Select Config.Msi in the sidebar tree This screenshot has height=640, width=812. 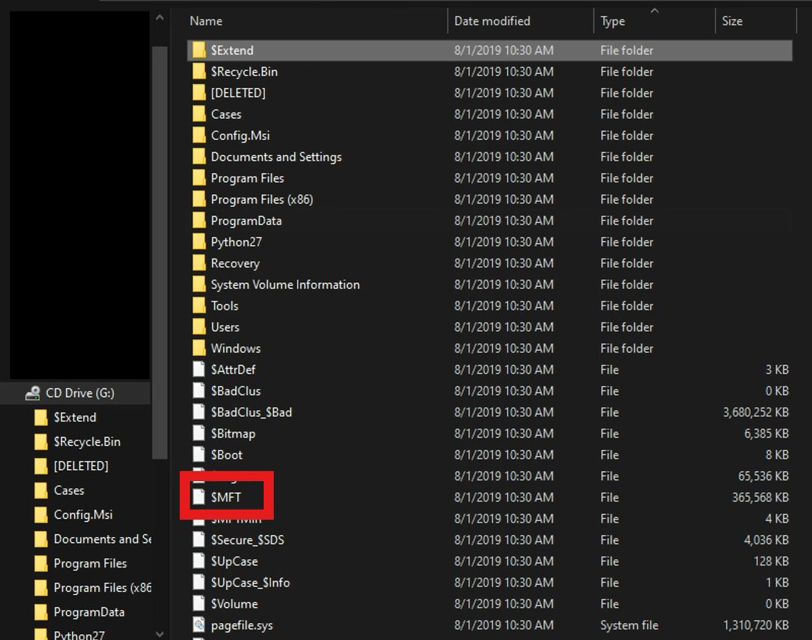pos(83,515)
